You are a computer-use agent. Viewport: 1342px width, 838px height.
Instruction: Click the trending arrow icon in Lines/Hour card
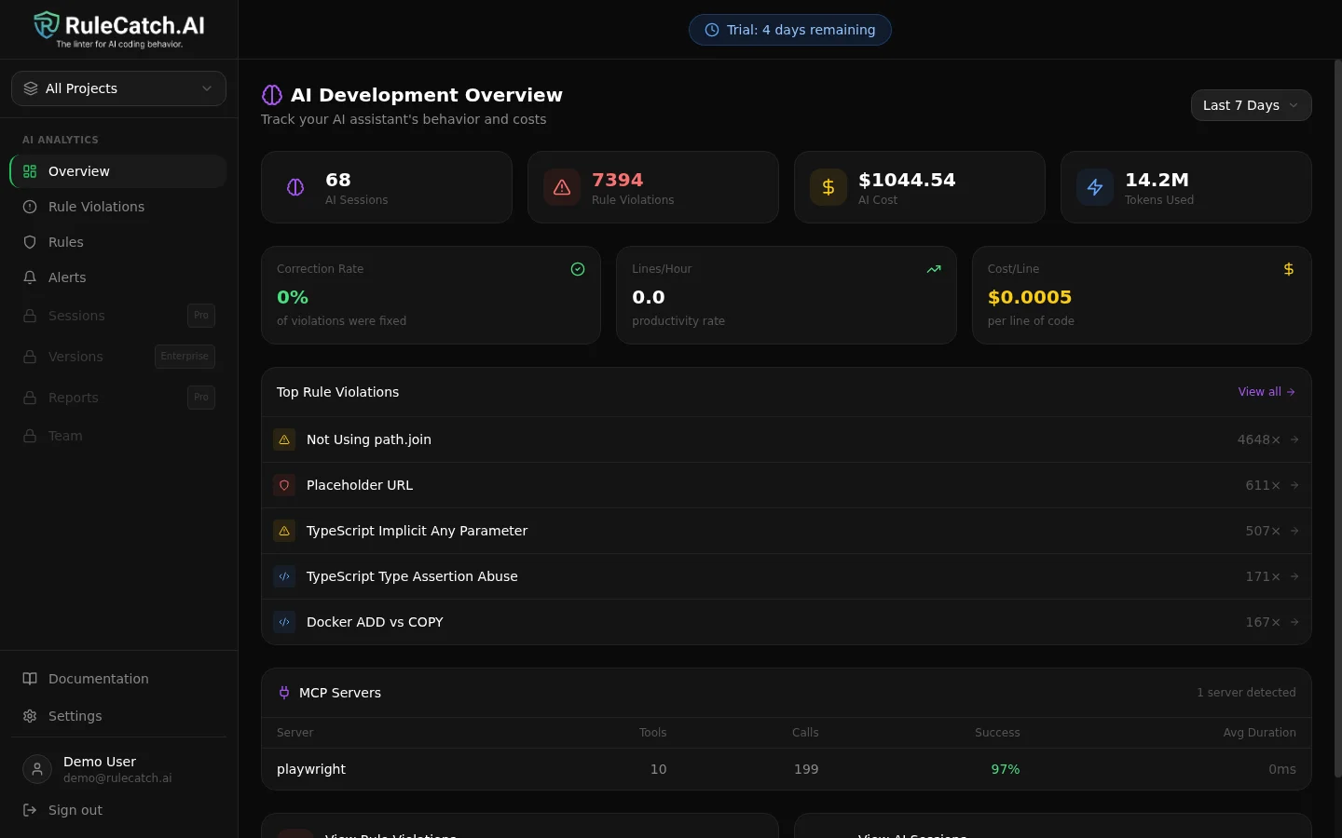(933, 269)
